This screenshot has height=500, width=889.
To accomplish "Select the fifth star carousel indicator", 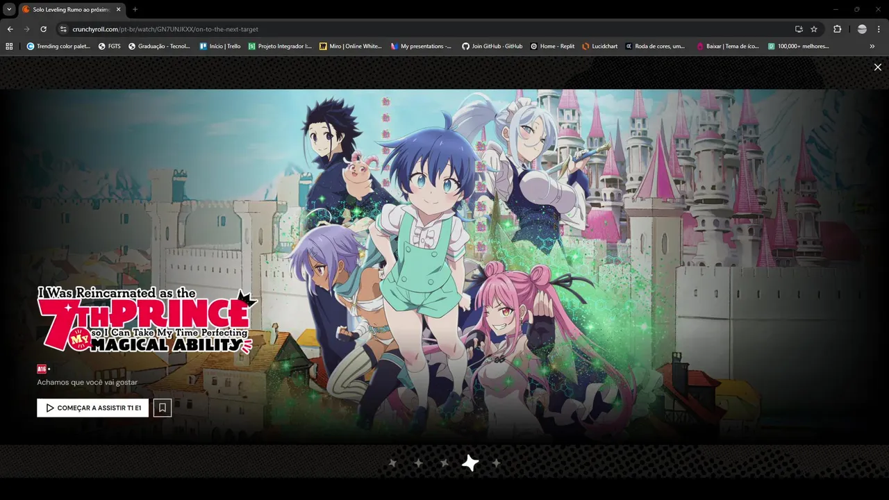I will [x=496, y=463].
